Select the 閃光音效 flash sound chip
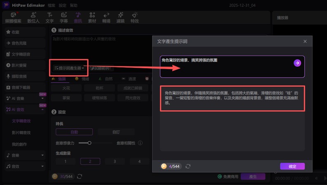The image size is (327, 185). 133,98
